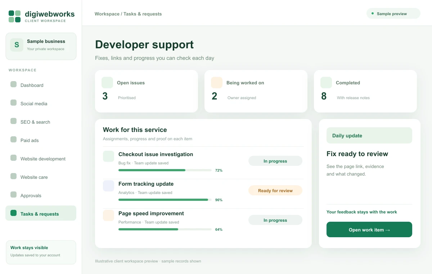Click the SEO & search sidebar icon
This screenshot has width=432, height=274.
13,121
